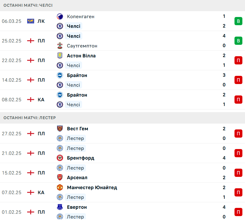
Task: Open the Саутгемптон team link
Action: (x=82, y=46)
